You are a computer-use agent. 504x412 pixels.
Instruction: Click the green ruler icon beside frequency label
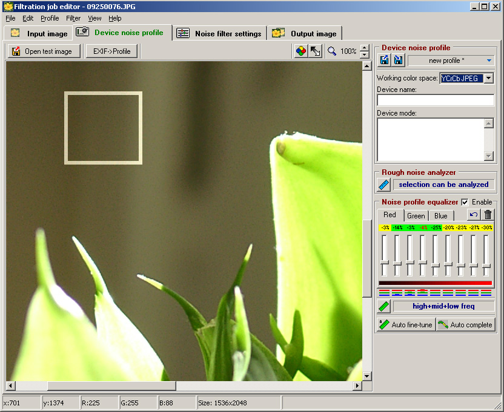pos(383,306)
